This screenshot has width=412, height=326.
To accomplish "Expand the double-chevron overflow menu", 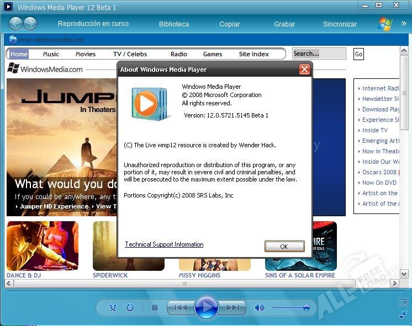I will pos(404,24).
